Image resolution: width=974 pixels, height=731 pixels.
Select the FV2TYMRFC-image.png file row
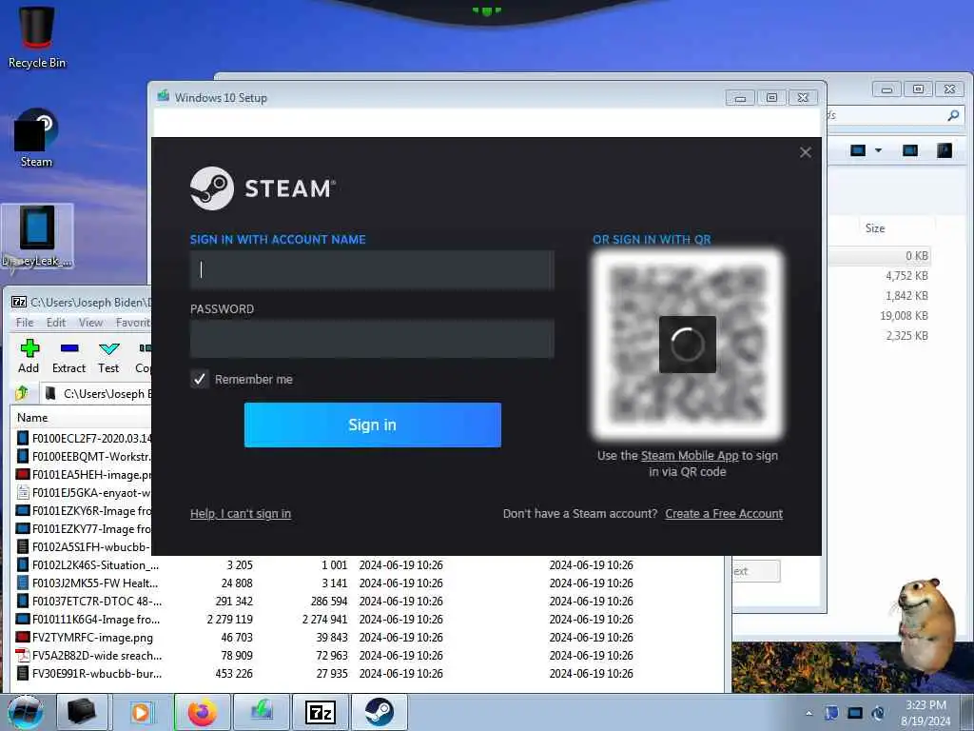point(368,637)
